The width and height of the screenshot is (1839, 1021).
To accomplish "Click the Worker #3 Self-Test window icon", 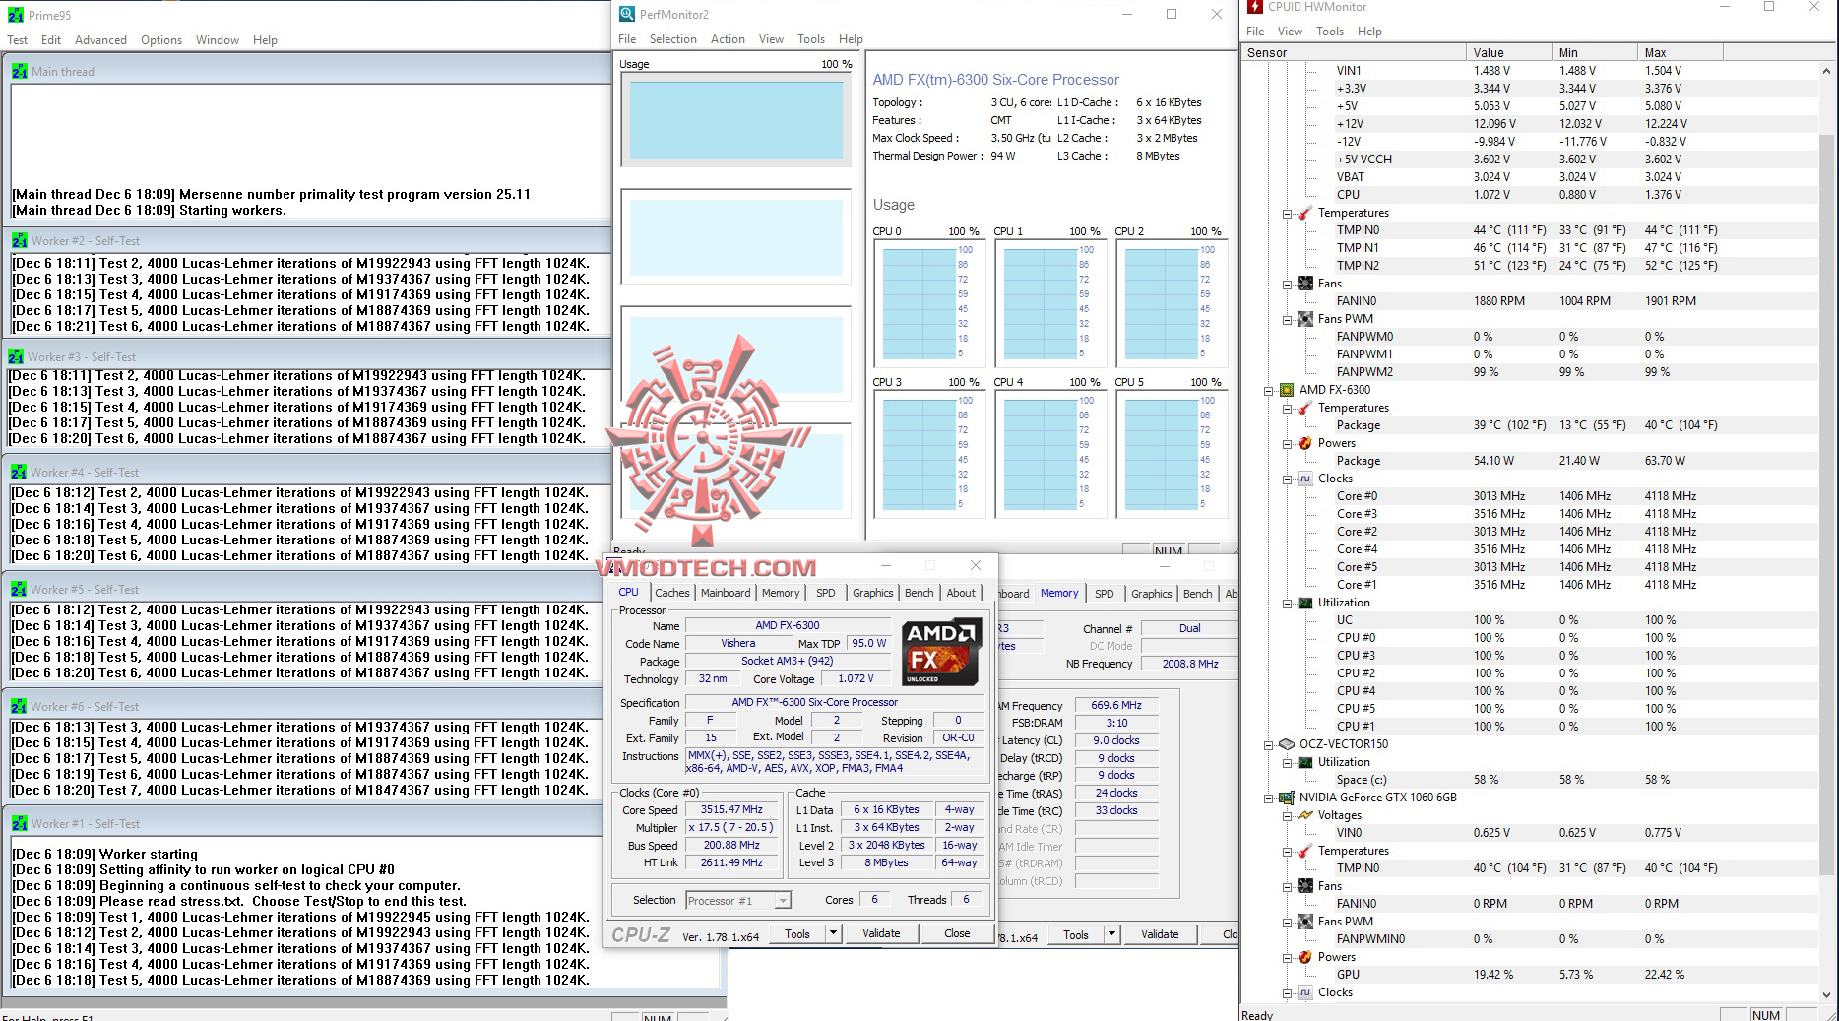I will click(16, 356).
